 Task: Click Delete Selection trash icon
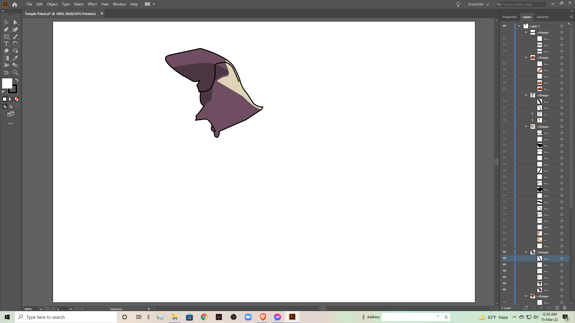(x=565, y=308)
